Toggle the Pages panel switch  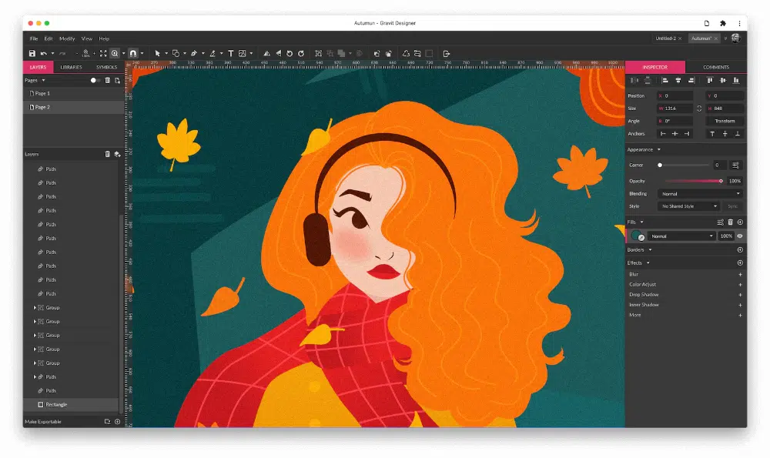[95, 80]
